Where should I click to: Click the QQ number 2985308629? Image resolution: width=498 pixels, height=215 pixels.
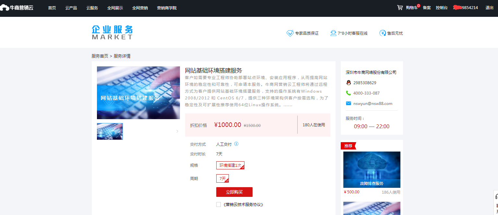tap(365, 83)
